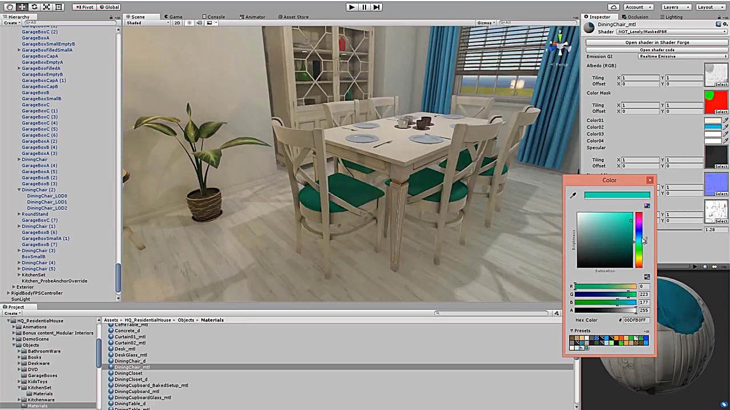The height and width of the screenshot is (410, 730).
Task: Toggle scene lighting with the sun icon
Action: click(190, 23)
